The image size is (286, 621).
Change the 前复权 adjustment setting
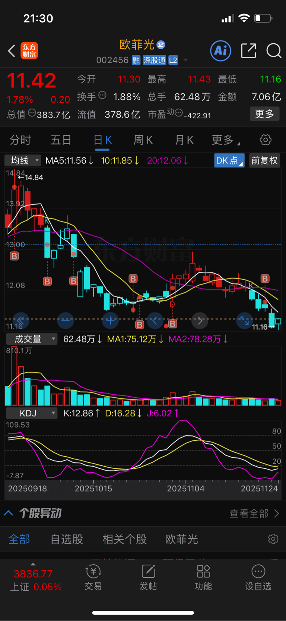point(264,161)
